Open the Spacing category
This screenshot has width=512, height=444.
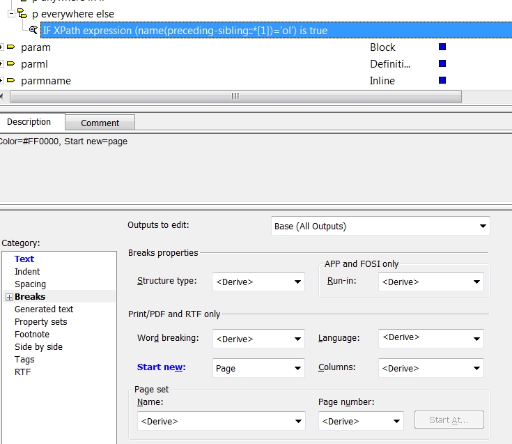[30, 284]
